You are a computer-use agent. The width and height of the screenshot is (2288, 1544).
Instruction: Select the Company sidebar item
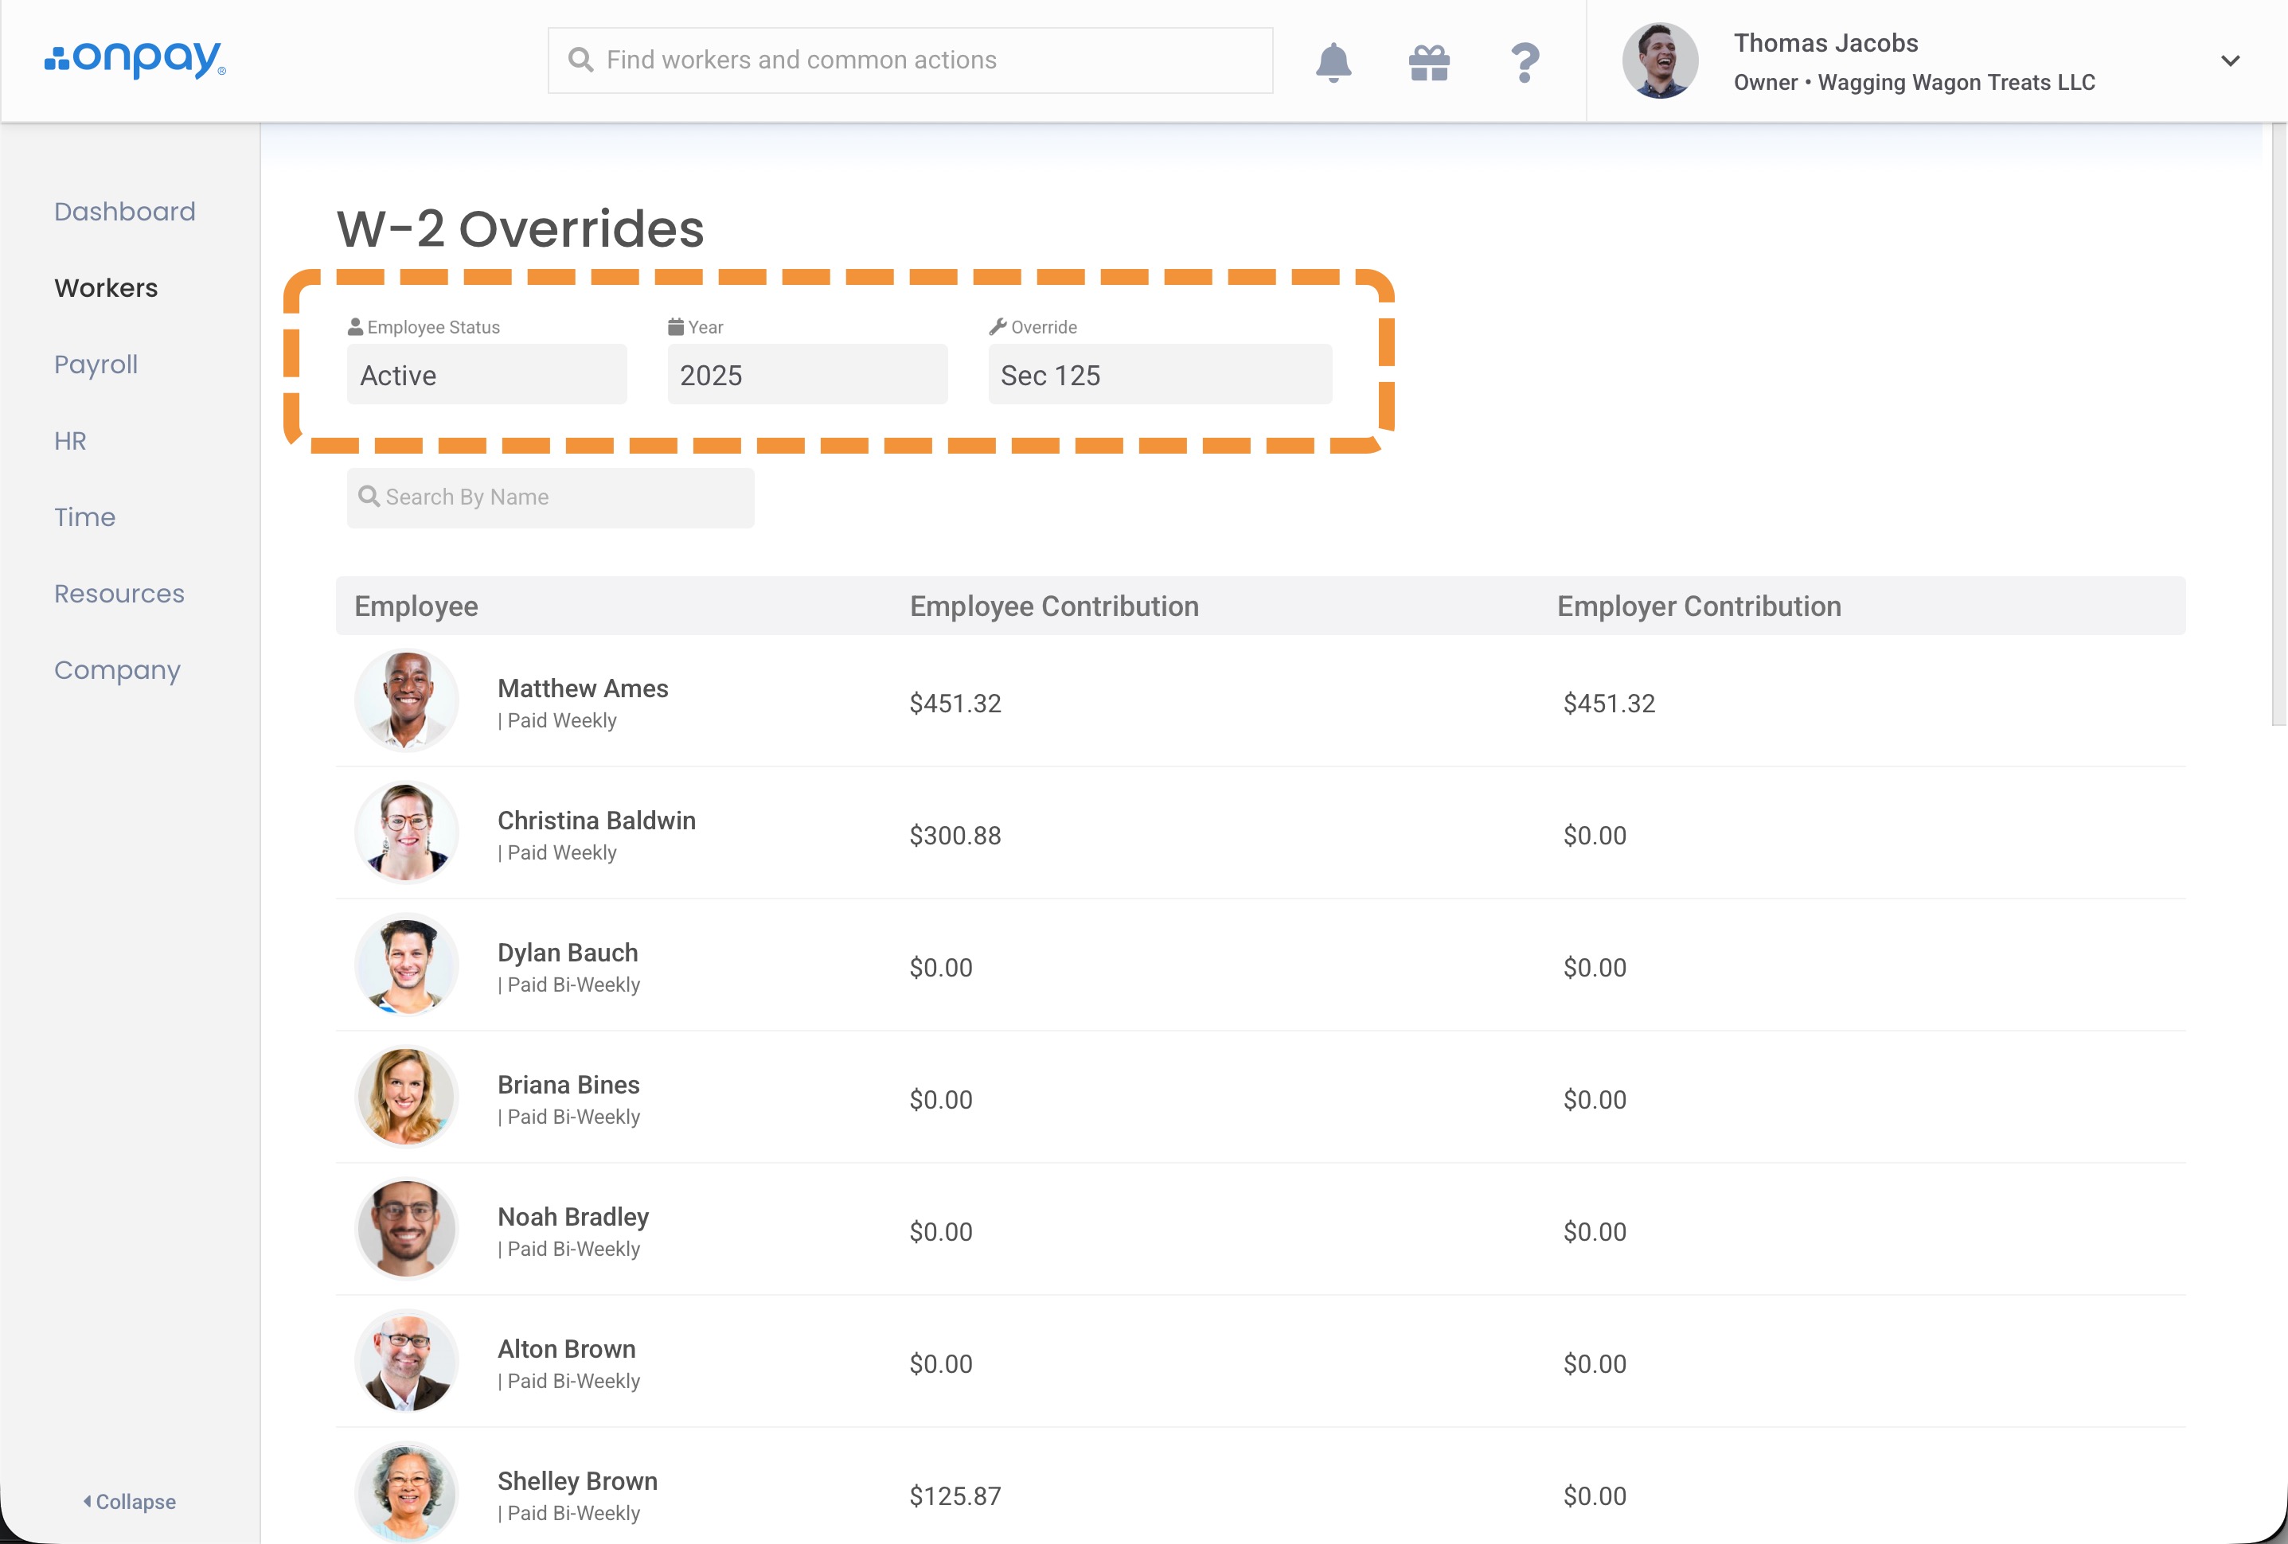pyautogui.click(x=117, y=670)
